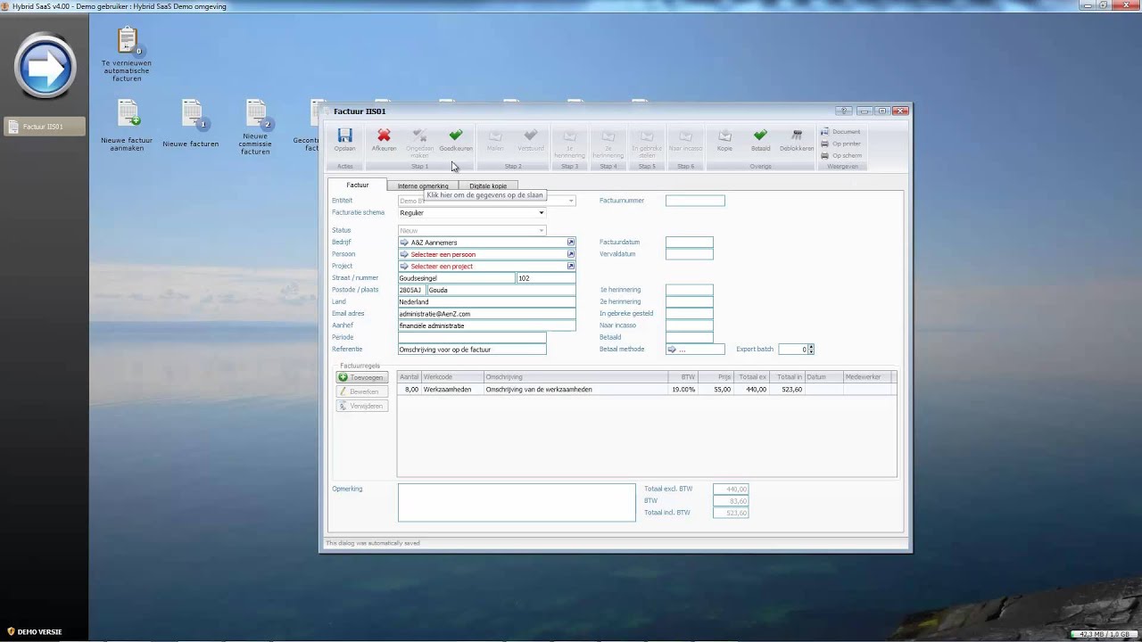Save invoice with the Opslaan icon
Screen dimensions: 1142x642
[344, 140]
